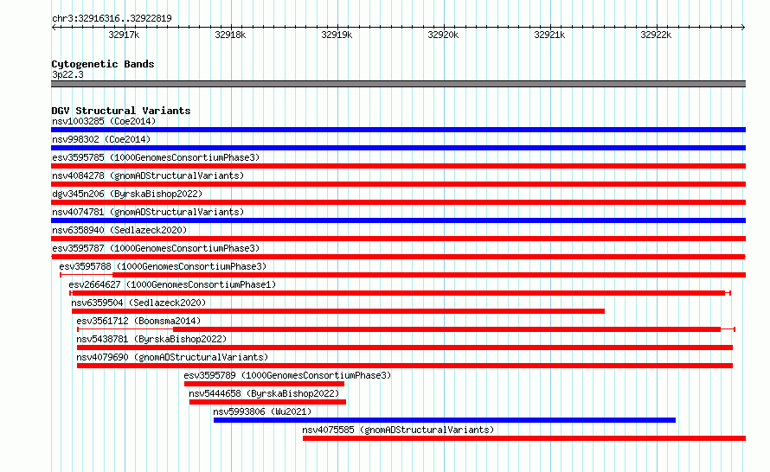The height and width of the screenshot is (472, 770).
Task: Select nsv4074781 (gnomADStructuralVariants) label
Action: click(x=148, y=212)
